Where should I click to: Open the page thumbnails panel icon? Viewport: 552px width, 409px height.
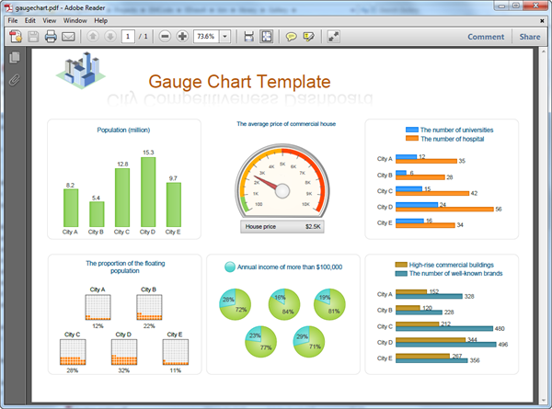pyautogui.click(x=15, y=57)
